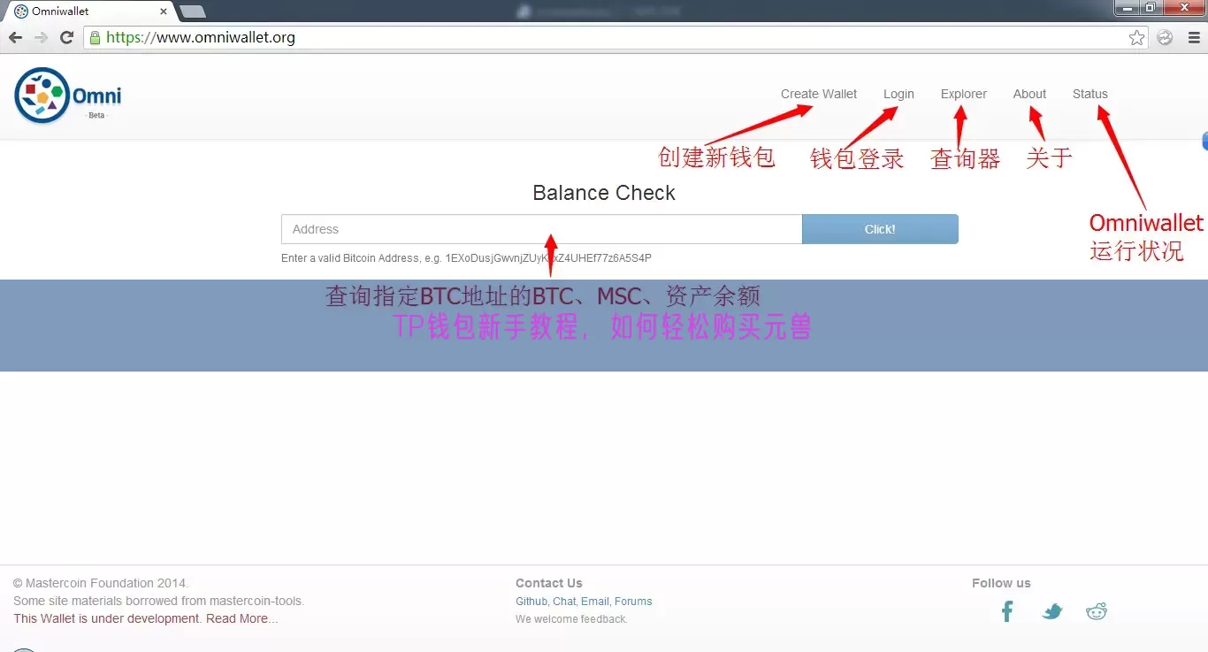Image resolution: width=1208 pixels, height=652 pixels.
Task: Open the Email contact link
Action: pyautogui.click(x=594, y=602)
